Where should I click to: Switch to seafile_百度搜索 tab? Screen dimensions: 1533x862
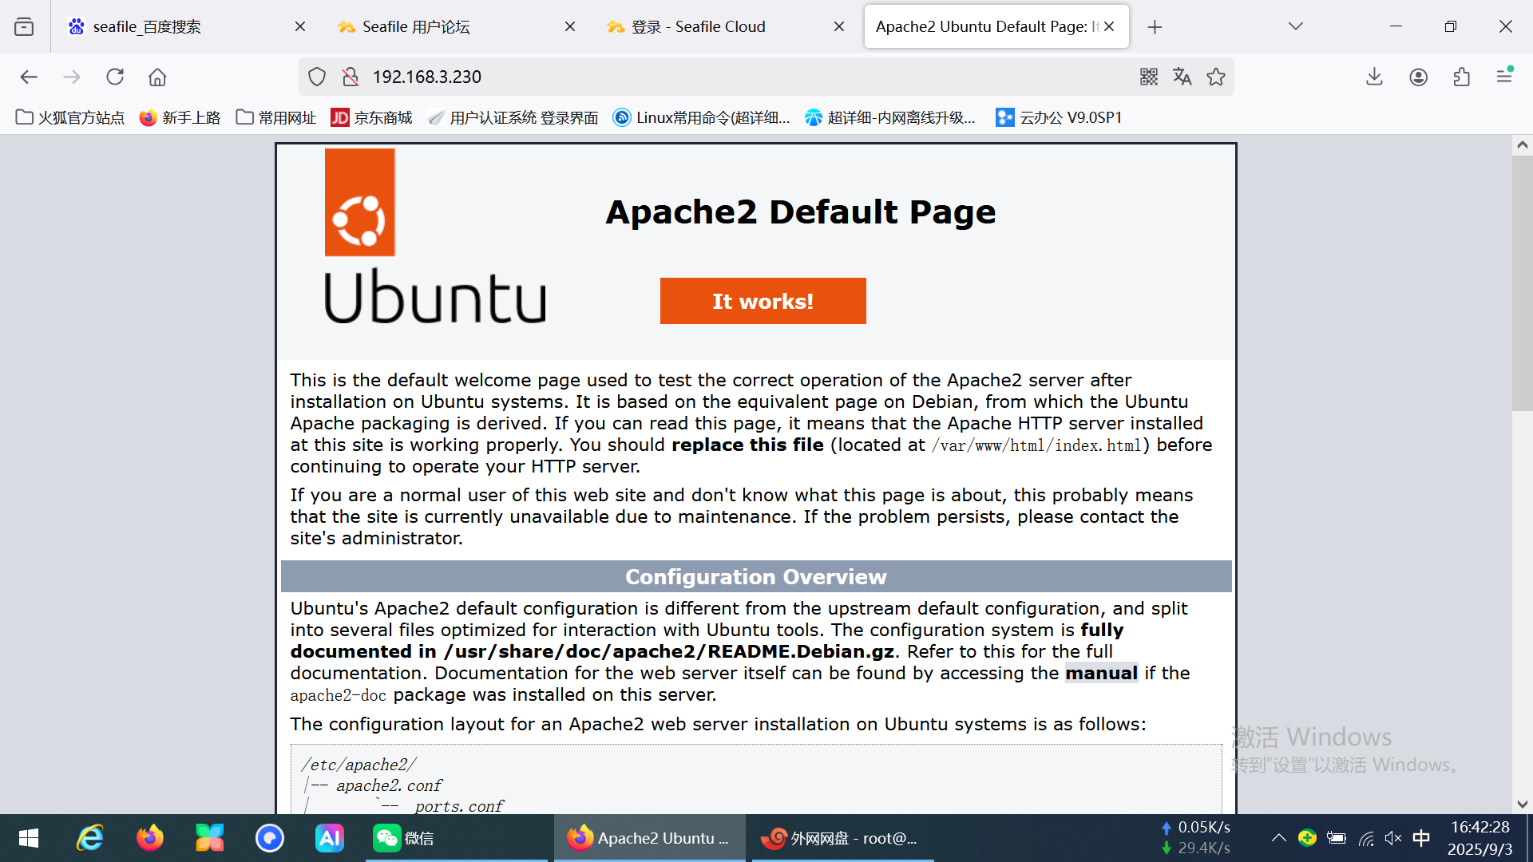tap(184, 26)
